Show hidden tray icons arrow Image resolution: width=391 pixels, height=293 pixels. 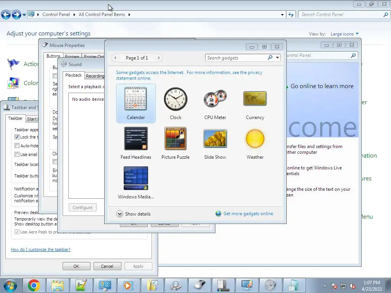coord(325,286)
